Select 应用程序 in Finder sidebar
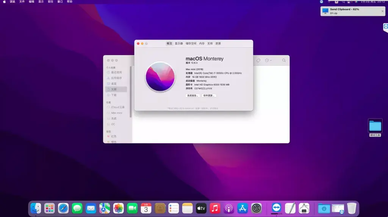 point(116,78)
